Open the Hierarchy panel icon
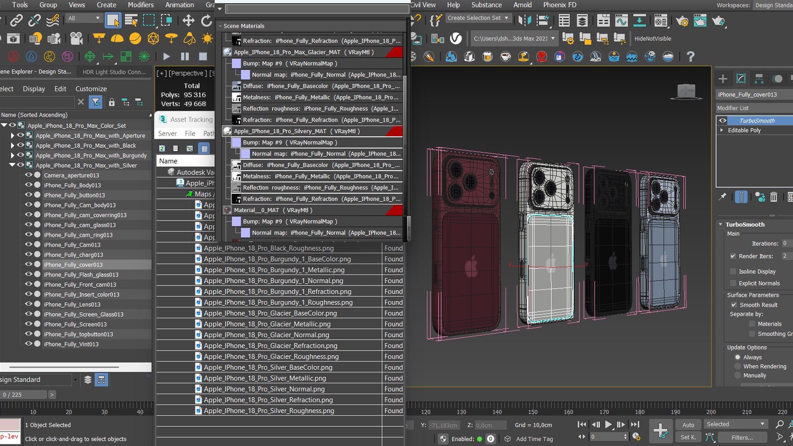This screenshot has height=446, width=793. 759,79
